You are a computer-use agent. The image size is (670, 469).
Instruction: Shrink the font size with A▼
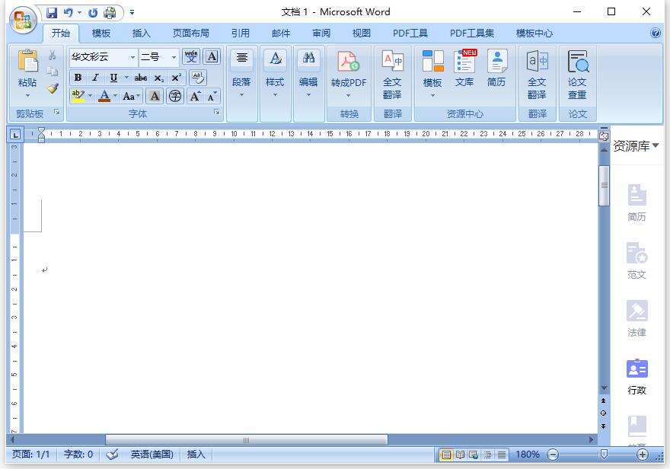[212, 96]
